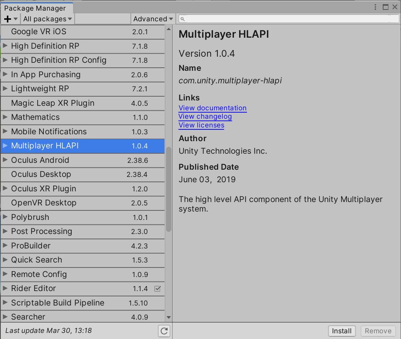Click Rider Editor installed checkmark icon
The height and width of the screenshot is (339, 401).
[x=158, y=289]
